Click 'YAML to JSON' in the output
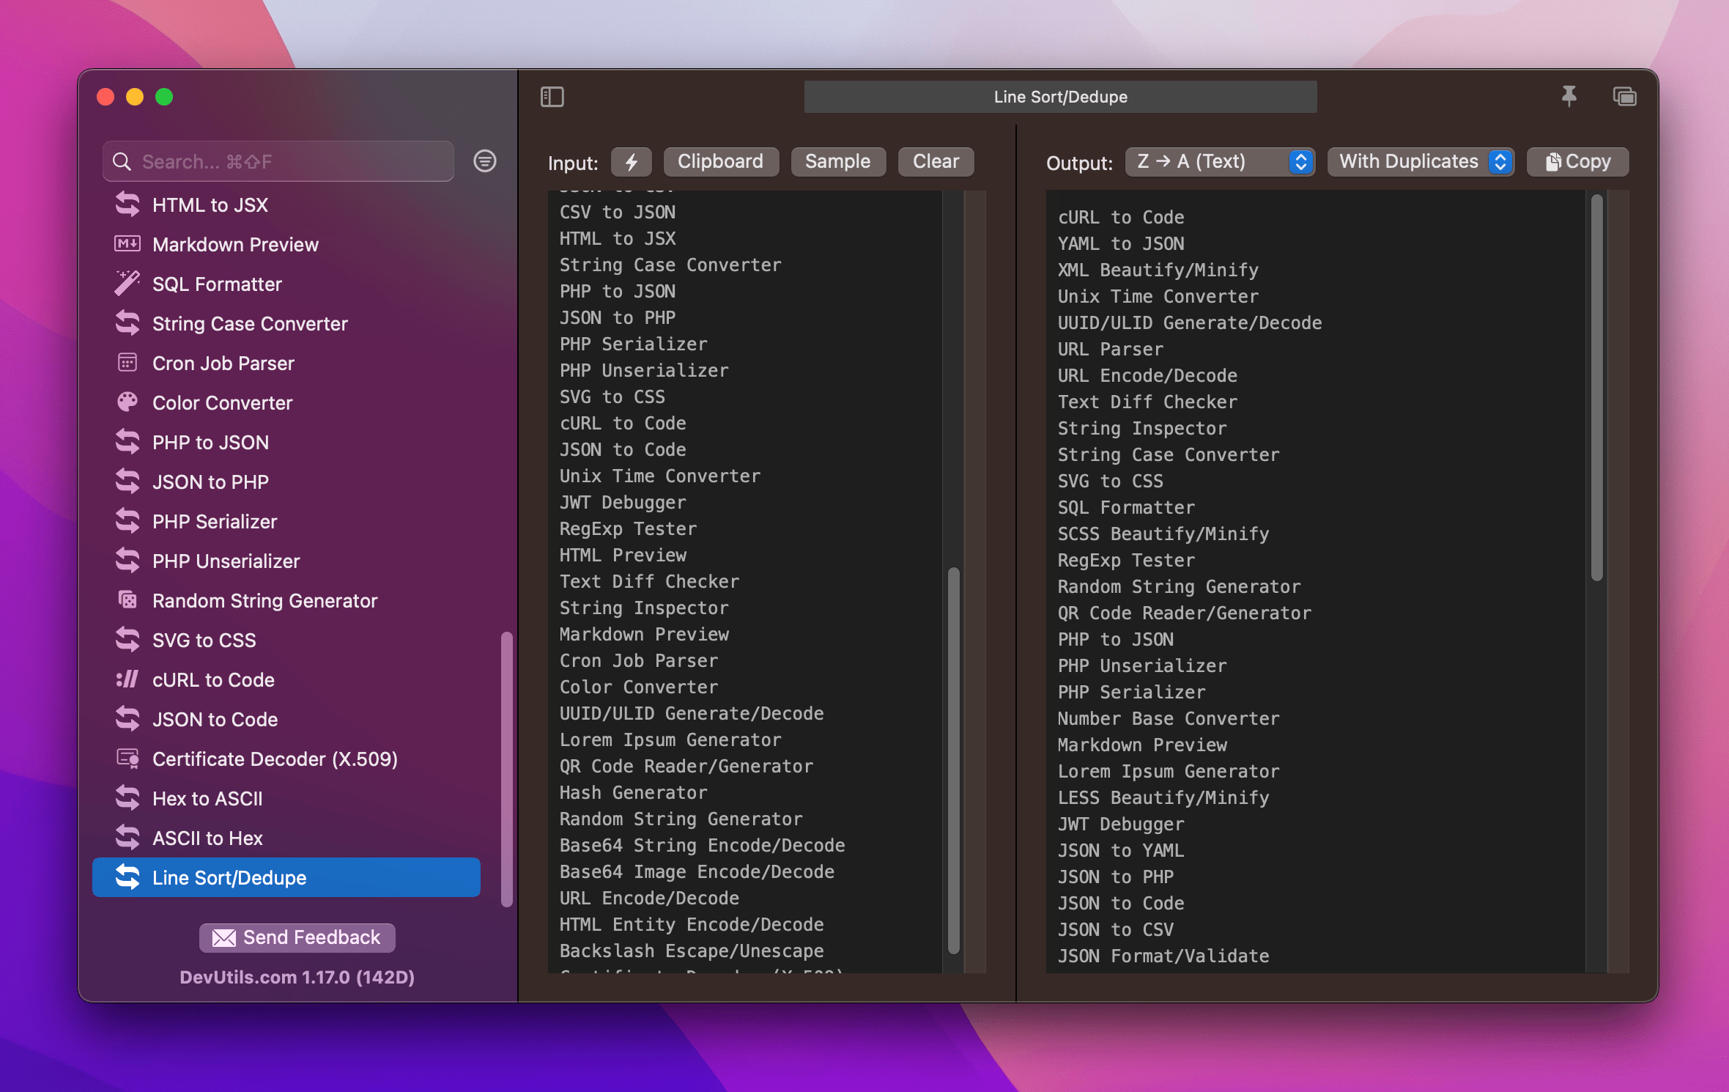Image resolution: width=1729 pixels, height=1092 pixels. 1121,243
